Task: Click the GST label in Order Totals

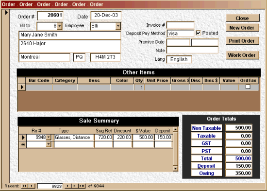Action: tap(206, 143)
